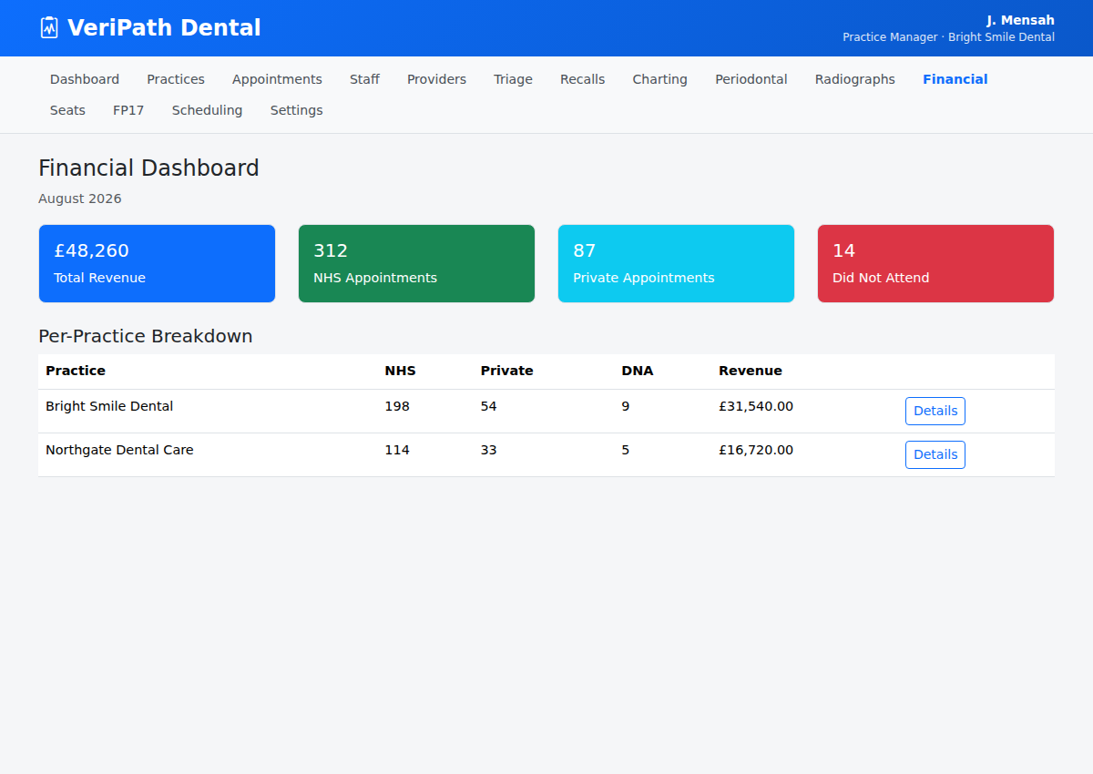Click the Private value 33
Viewport: 1093px width, 774px height.
click(x=488, y=450)
